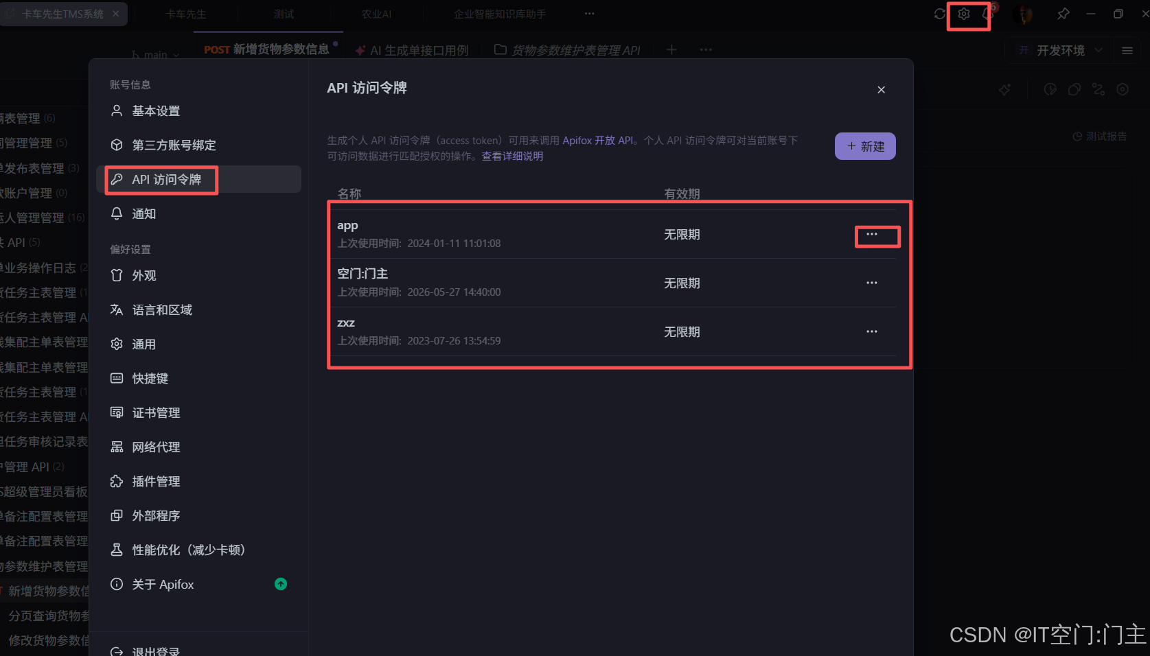Click the 新建 new token button

(x=865, y=146)
